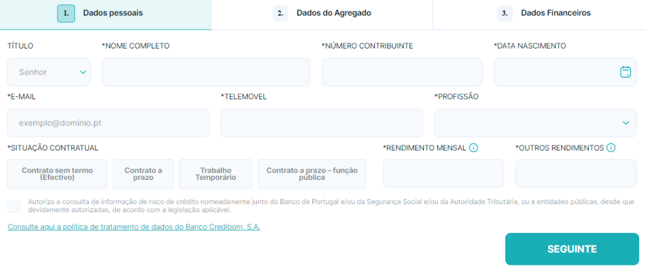Select Trabalho Temporário contract option
Screen dimensions: 645x275
pyautogui.click(x=215, y=174)
